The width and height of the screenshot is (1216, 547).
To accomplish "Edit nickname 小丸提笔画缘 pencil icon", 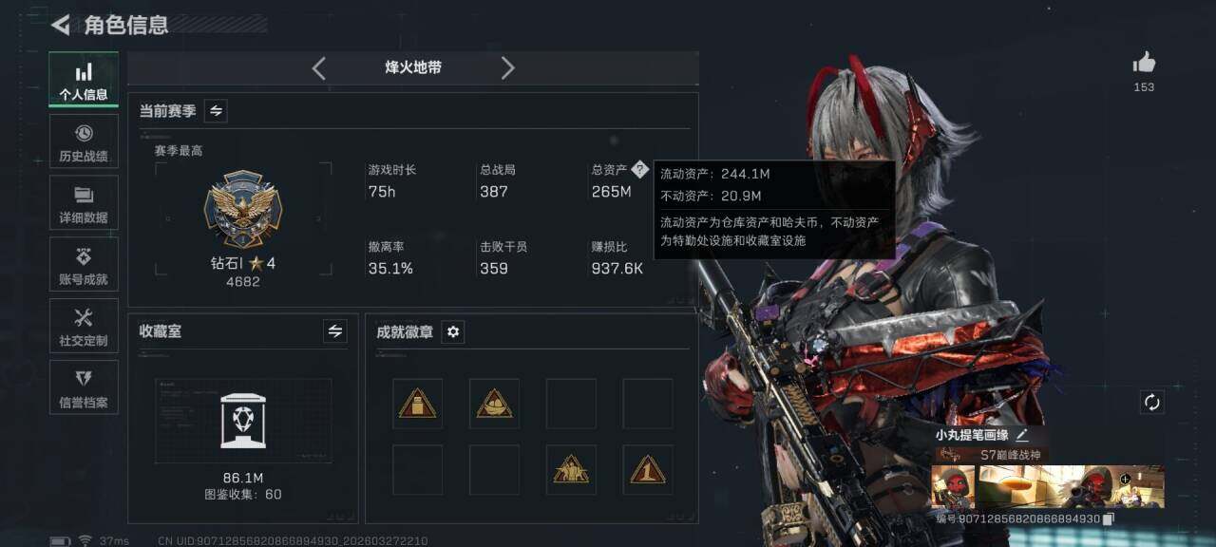I will coord(1022,435).
